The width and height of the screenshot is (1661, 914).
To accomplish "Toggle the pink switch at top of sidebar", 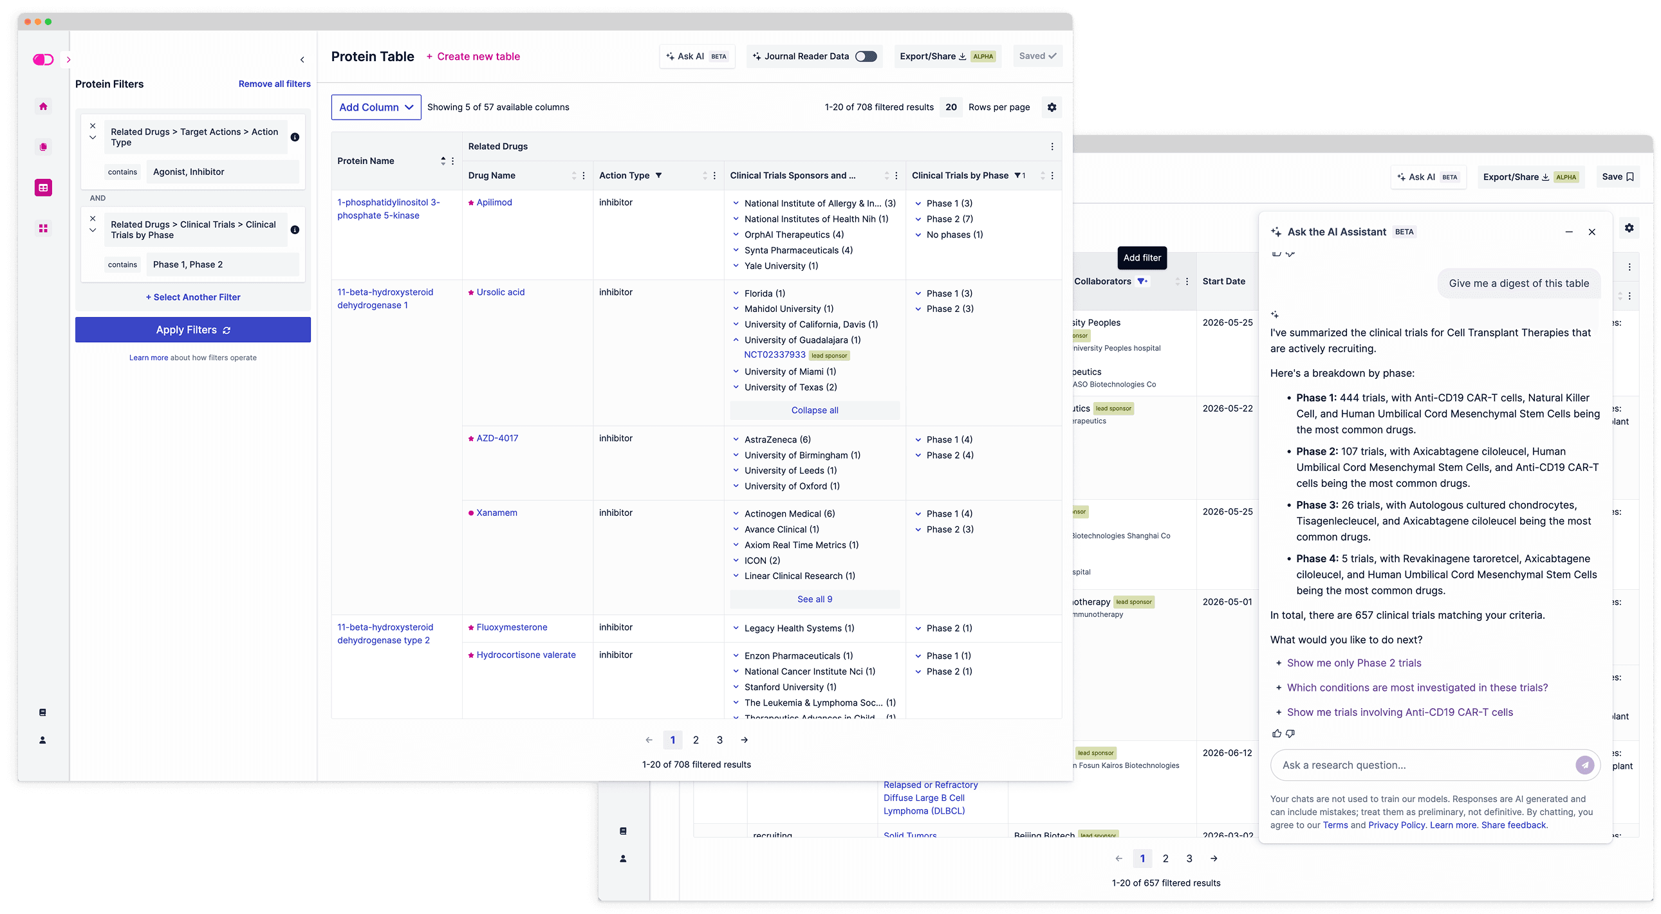I will point(43,59).
